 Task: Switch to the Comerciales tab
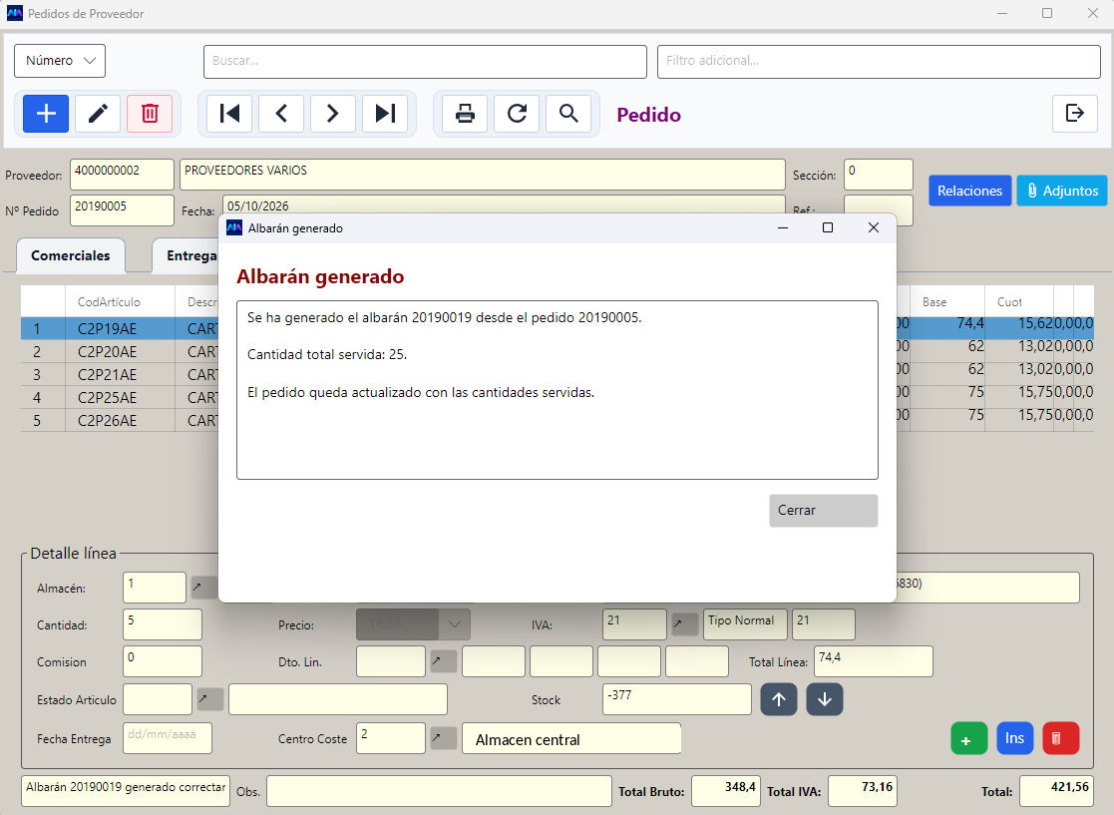point(71,255)
